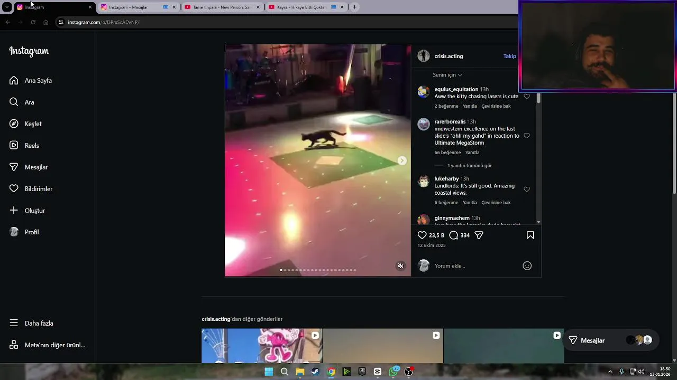The width and height of the screenshot is (677, 380).
Task: Reply to lukeharby's comment
Action: [x=470, y=203]
